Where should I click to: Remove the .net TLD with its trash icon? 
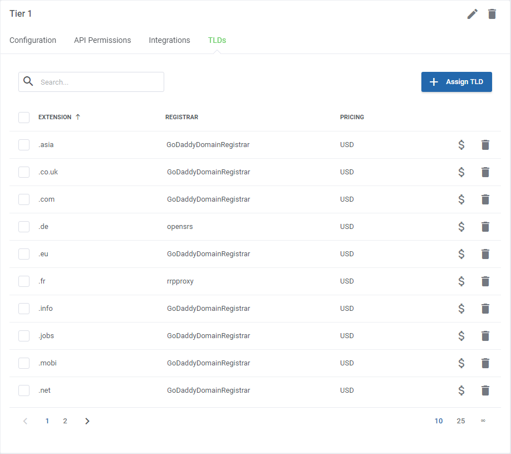point(485,390)
